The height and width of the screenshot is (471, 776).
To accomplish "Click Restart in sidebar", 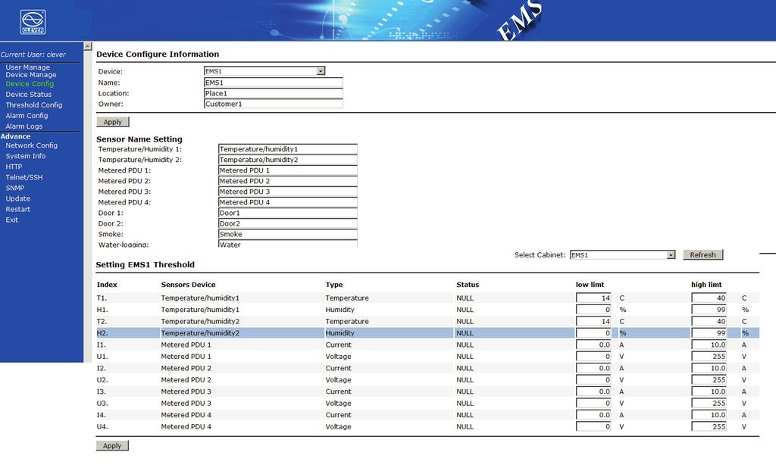I will click(x=18, y=209).
